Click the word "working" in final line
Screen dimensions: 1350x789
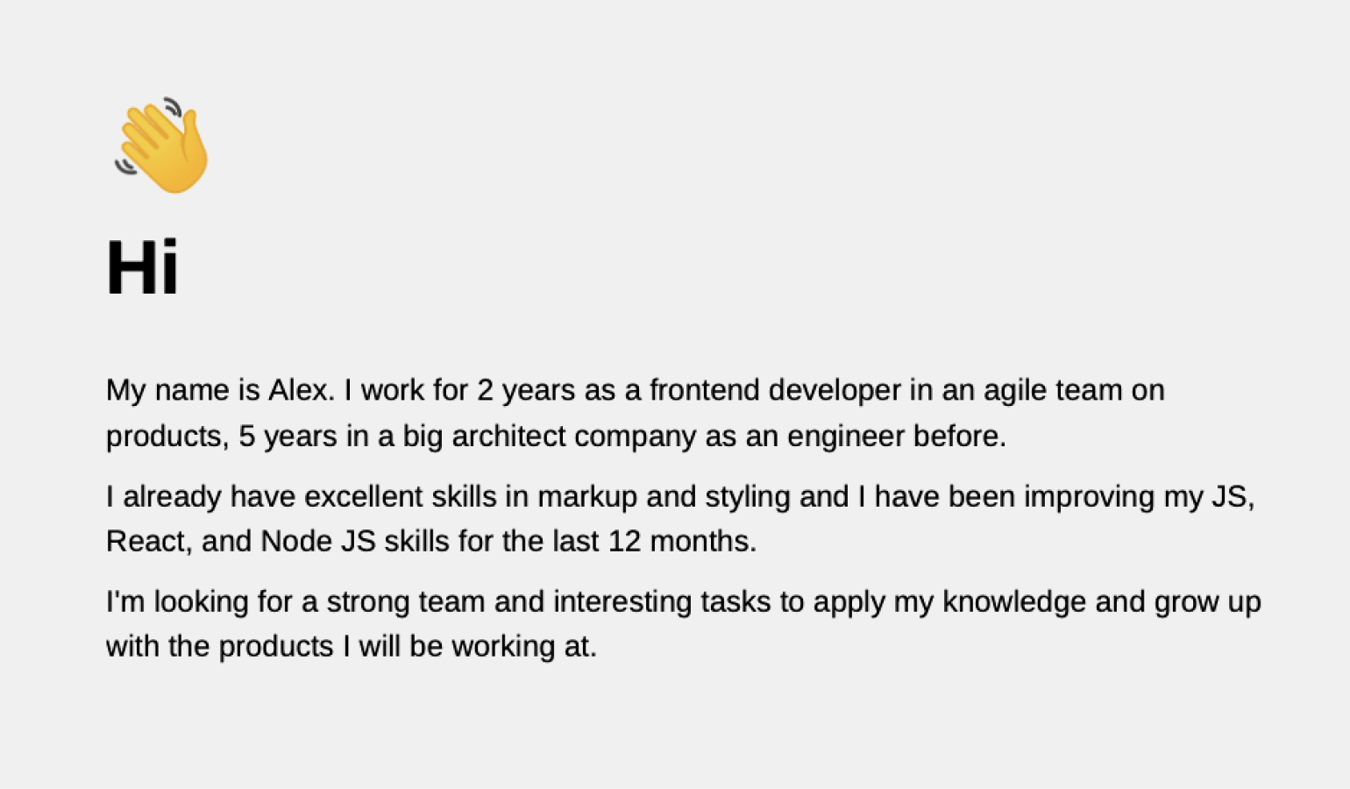tap(503, 648)
